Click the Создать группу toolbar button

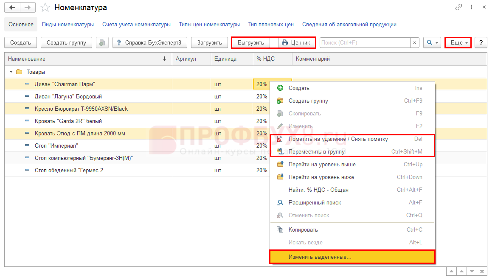point(66,42)
